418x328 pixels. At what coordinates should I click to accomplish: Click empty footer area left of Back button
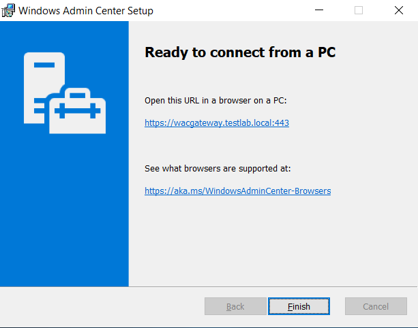coord(102,306)
